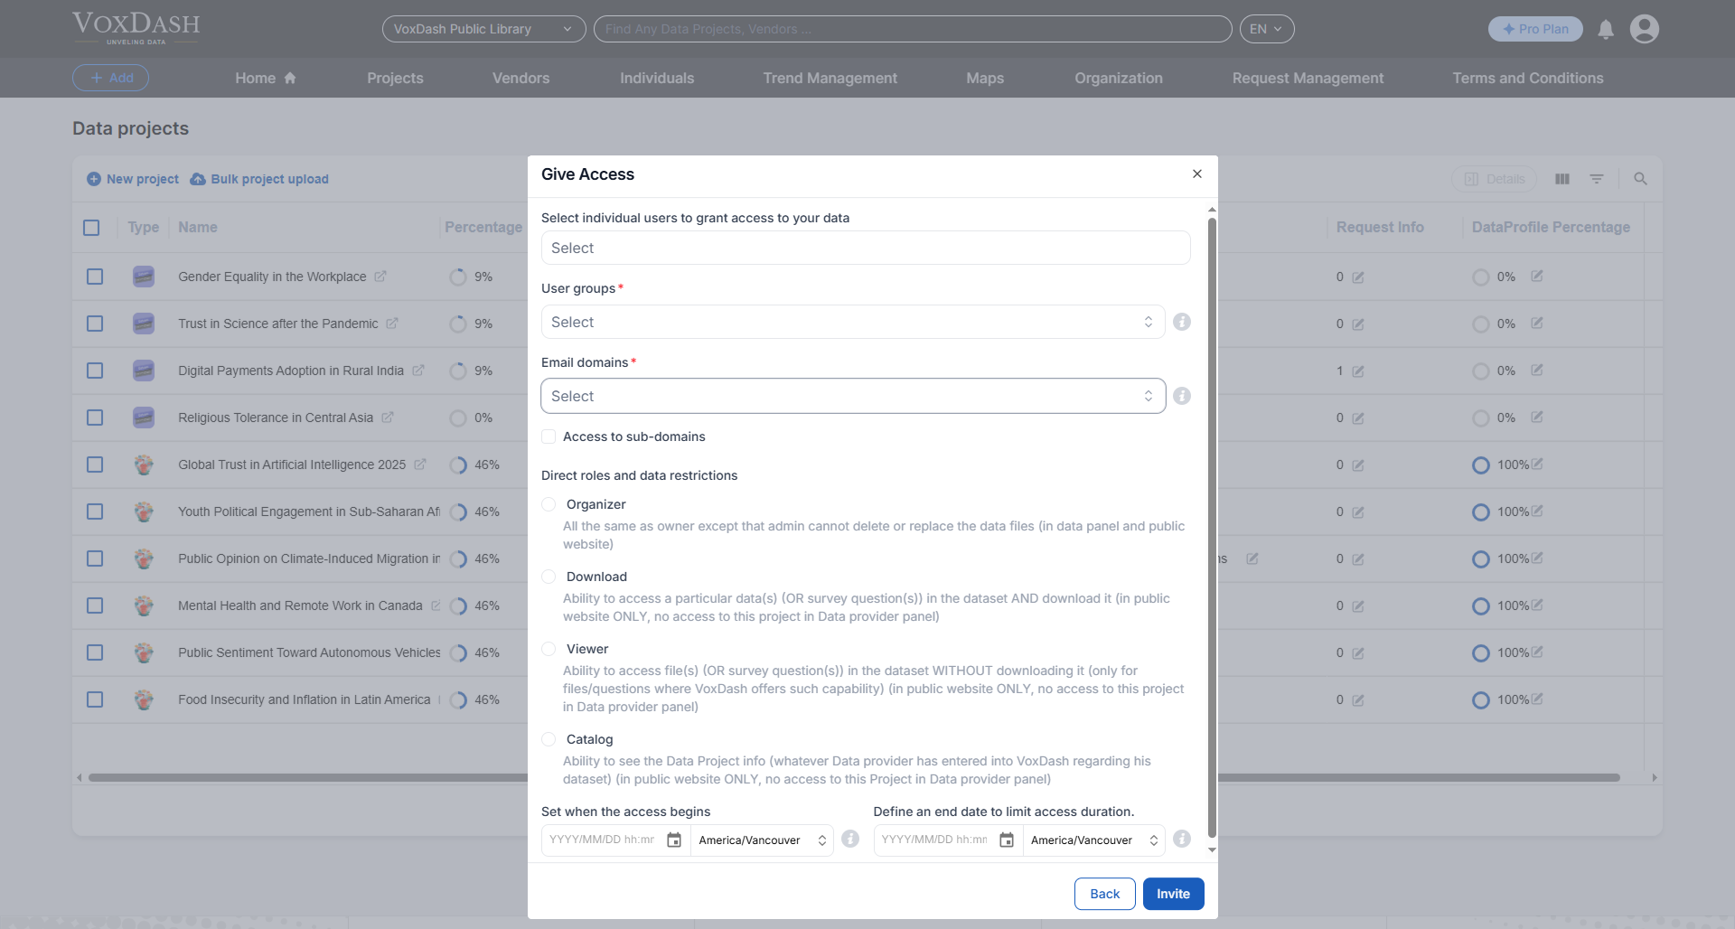Edit DataProfile percentage for Food Insecurity row
This screenshot has height=929, width=1735.
[1537, 699]
